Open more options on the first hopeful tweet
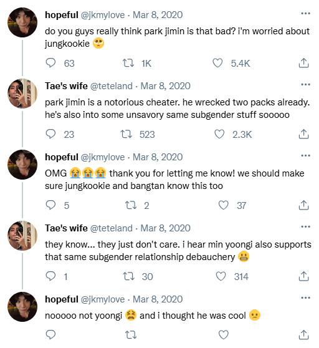The height and width of the screenshot is (348, 319). click(x=305, y=14)
